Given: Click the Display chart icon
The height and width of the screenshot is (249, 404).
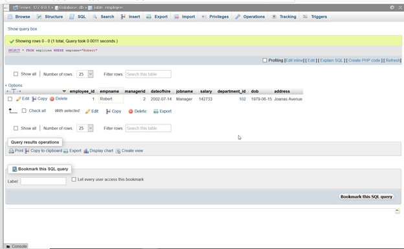Looking at the screenshot, I should point(86,151).
